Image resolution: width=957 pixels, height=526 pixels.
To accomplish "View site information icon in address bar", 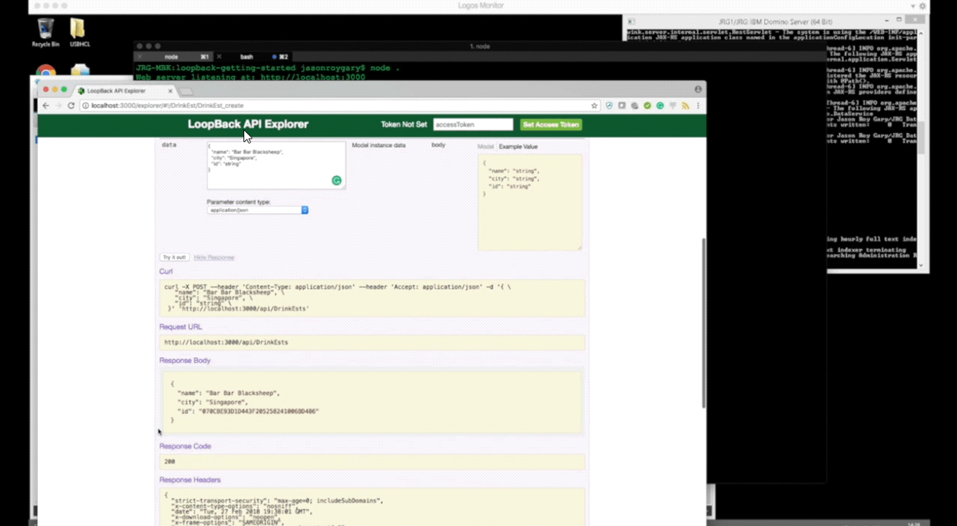I will point(85,105).
